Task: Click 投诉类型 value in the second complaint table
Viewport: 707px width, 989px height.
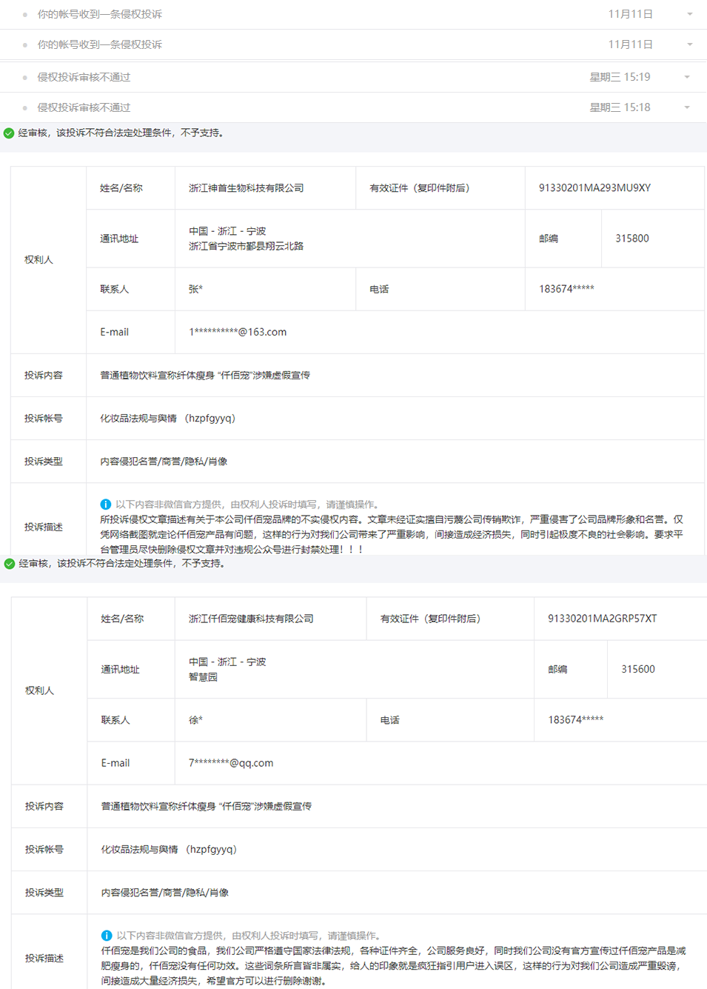Action: (x=164, y=893)
